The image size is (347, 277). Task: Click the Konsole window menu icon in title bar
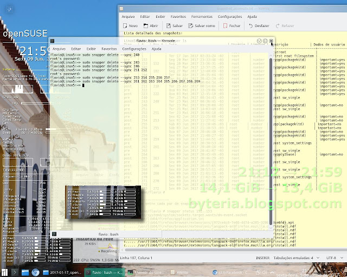(52, 41)
